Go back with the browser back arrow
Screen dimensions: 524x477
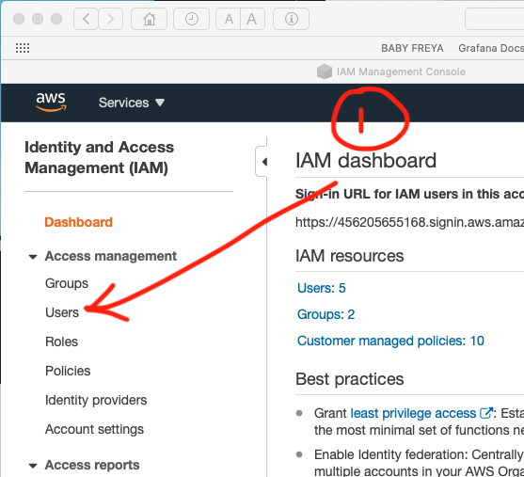[86, 19]
